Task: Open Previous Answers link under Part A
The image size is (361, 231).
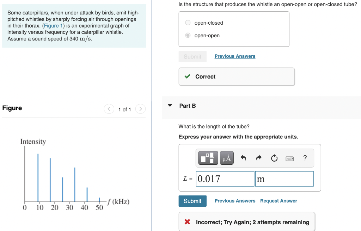Action: pyautogui.click(x=235, y=56)
